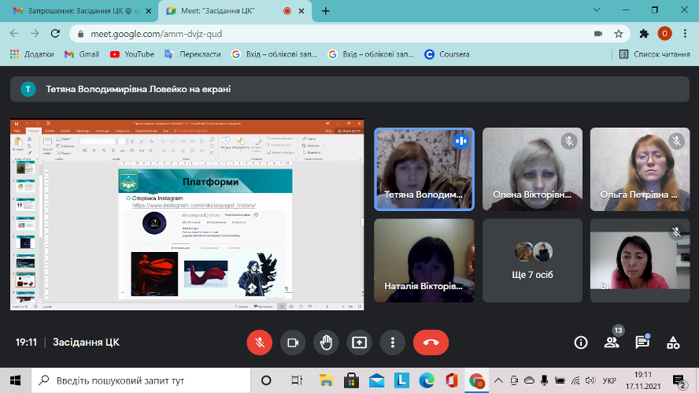Open Windows notification center
The width and height of the screenshot is (699, 393).
point(679,381)
